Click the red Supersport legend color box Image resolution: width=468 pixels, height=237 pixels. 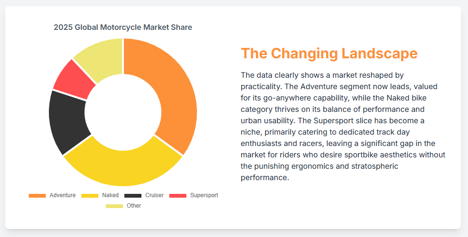point(178,195)
